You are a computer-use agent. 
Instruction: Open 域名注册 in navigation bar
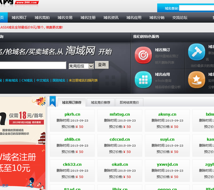(x=88, y=18)
